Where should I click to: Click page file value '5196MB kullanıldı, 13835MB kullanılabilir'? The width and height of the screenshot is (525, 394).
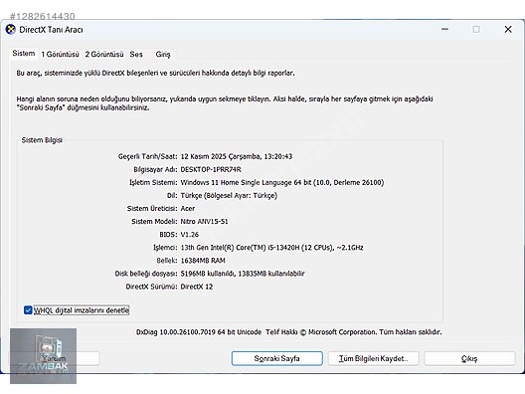(243, 274)
